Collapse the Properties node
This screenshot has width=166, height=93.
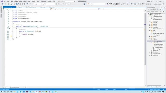click(x=150, y=18)
